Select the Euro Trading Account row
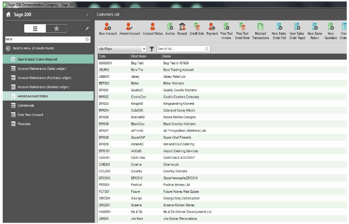 coord(222,70)
